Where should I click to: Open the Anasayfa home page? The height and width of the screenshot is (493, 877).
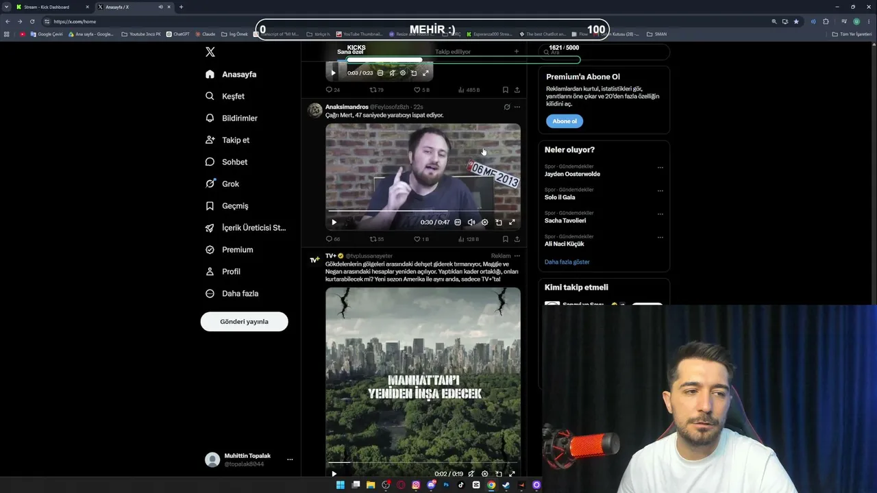(231, 74)
